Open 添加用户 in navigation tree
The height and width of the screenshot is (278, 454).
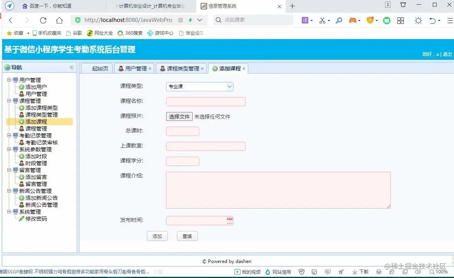(36, 87)
